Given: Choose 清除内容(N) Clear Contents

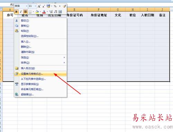Looking at the screenshot, I should point(40,52).
